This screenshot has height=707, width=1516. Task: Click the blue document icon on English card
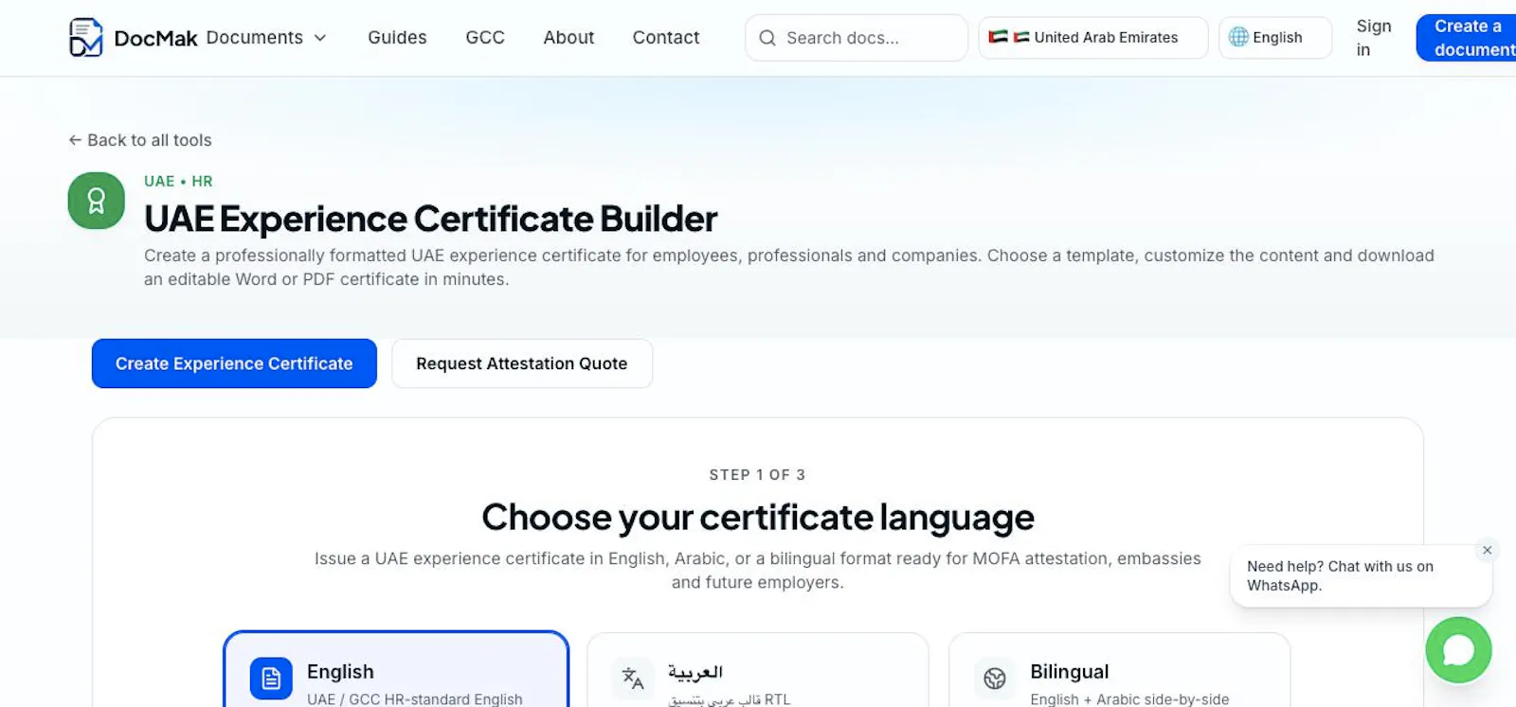click(271, 679)
